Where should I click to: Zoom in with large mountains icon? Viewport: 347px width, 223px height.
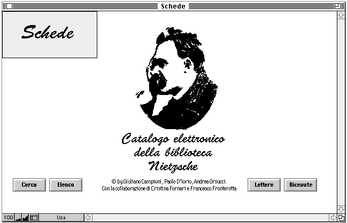[x=25, y=218]
